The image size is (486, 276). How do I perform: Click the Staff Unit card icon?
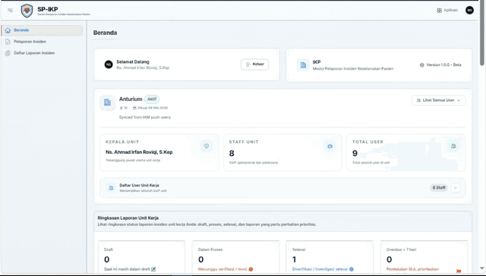(330, 146)
